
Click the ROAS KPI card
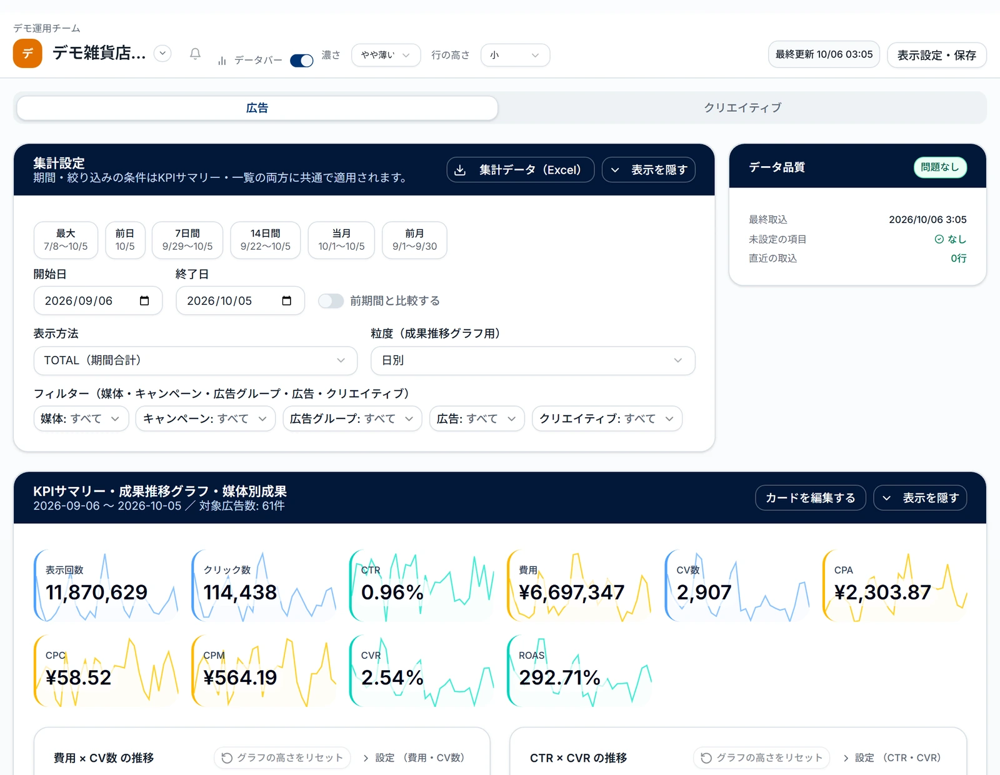pyautogui.click(x=580, y=671)
